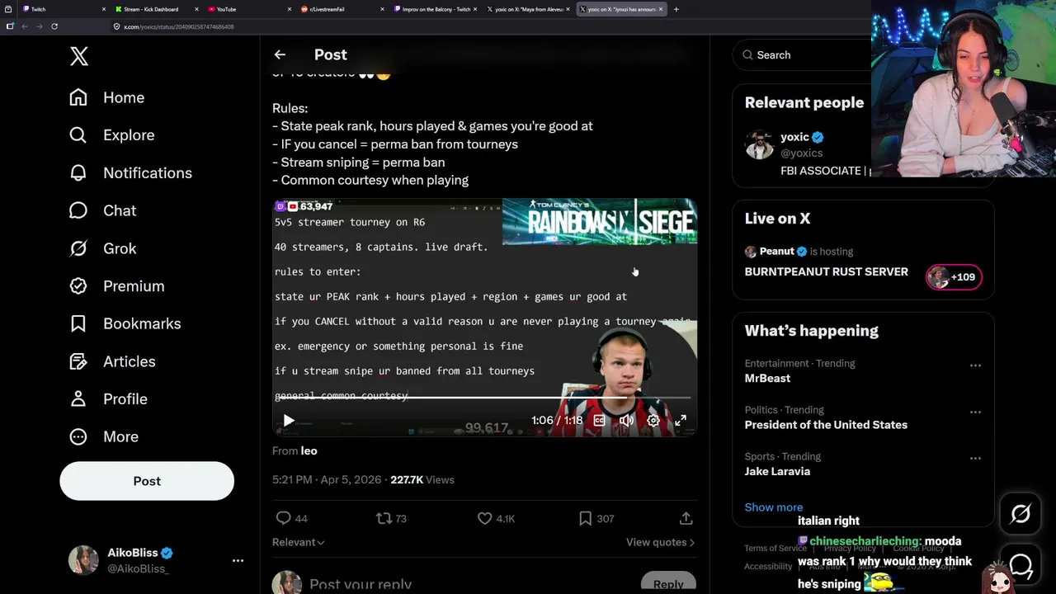Go back using the Post header arrow
The width and height of the screenshot is (1056, 594).
tap(280, 54)
